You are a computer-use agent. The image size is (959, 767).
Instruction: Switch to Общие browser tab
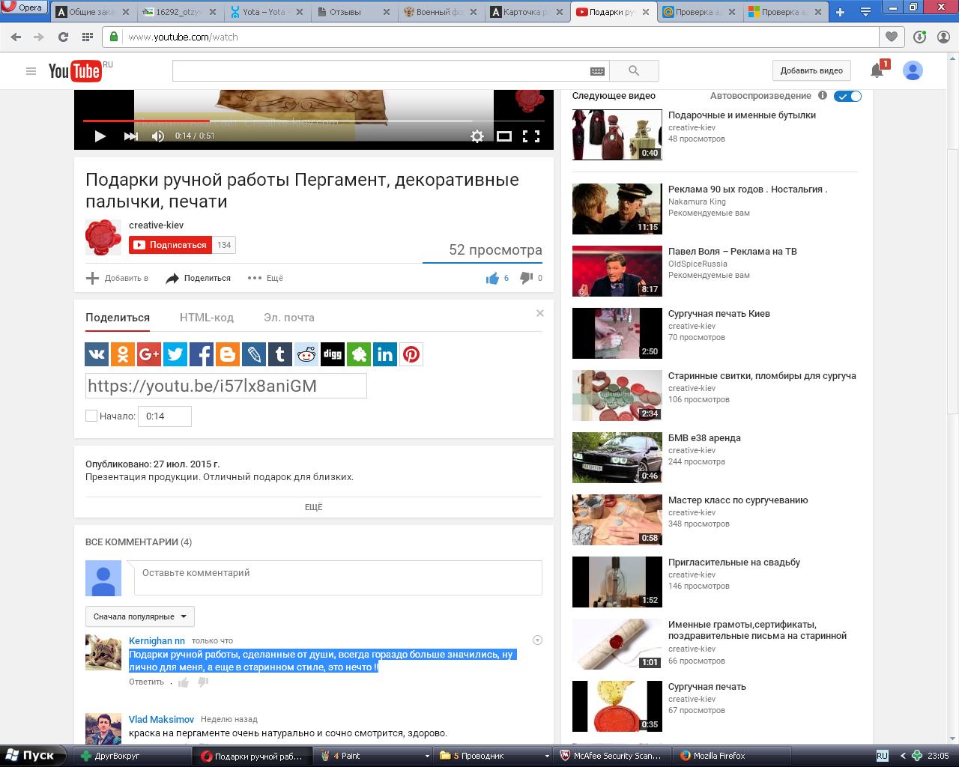click(91, 12)
